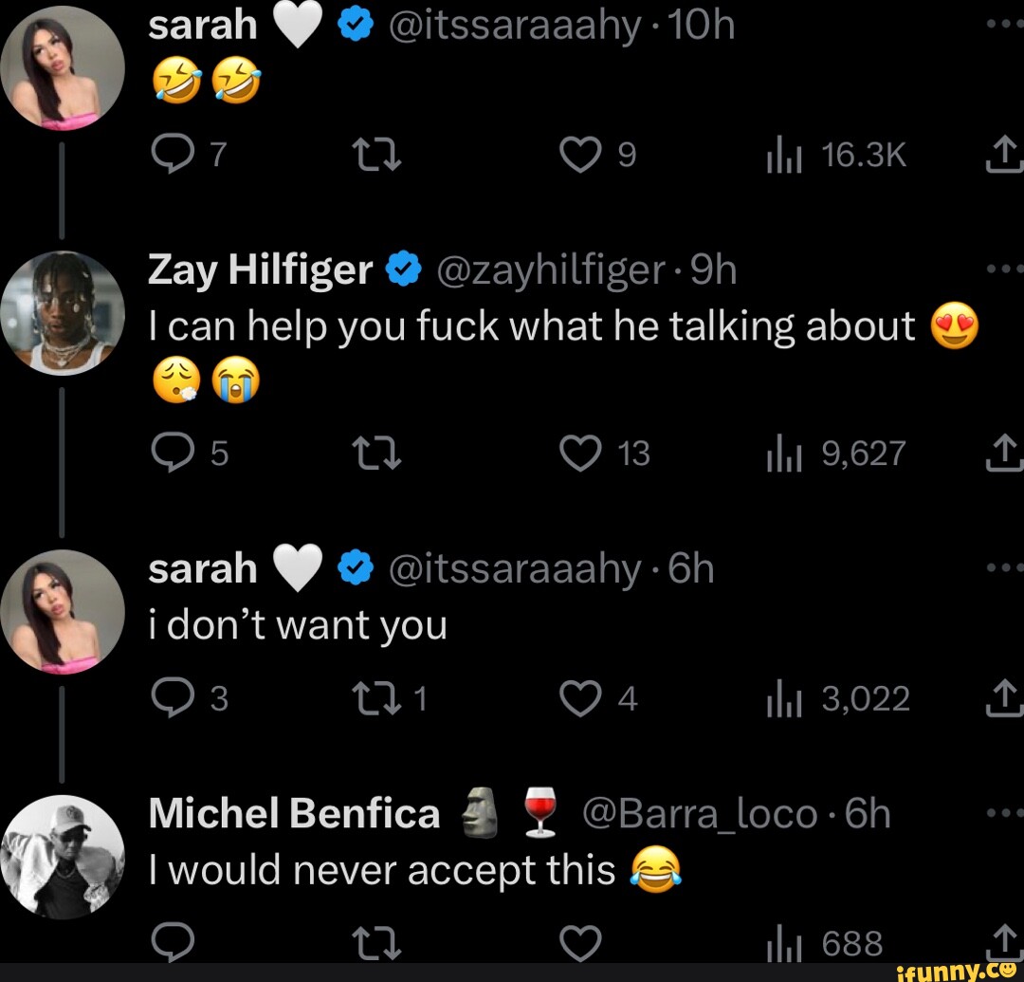The width and height of the screenshot is (1024, 982).
Task: Reply to sarah's emoji tweet
Action: [x=172, y=156]
